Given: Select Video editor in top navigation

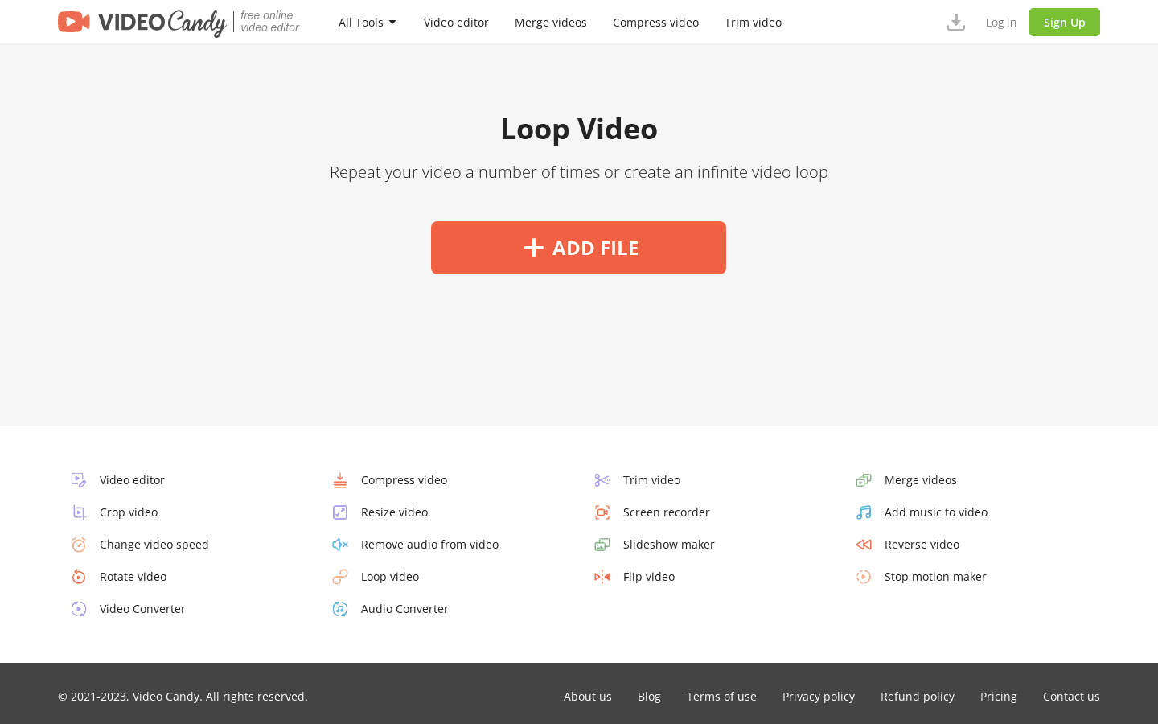Looking at the screenshot, I should click(456, 23).
